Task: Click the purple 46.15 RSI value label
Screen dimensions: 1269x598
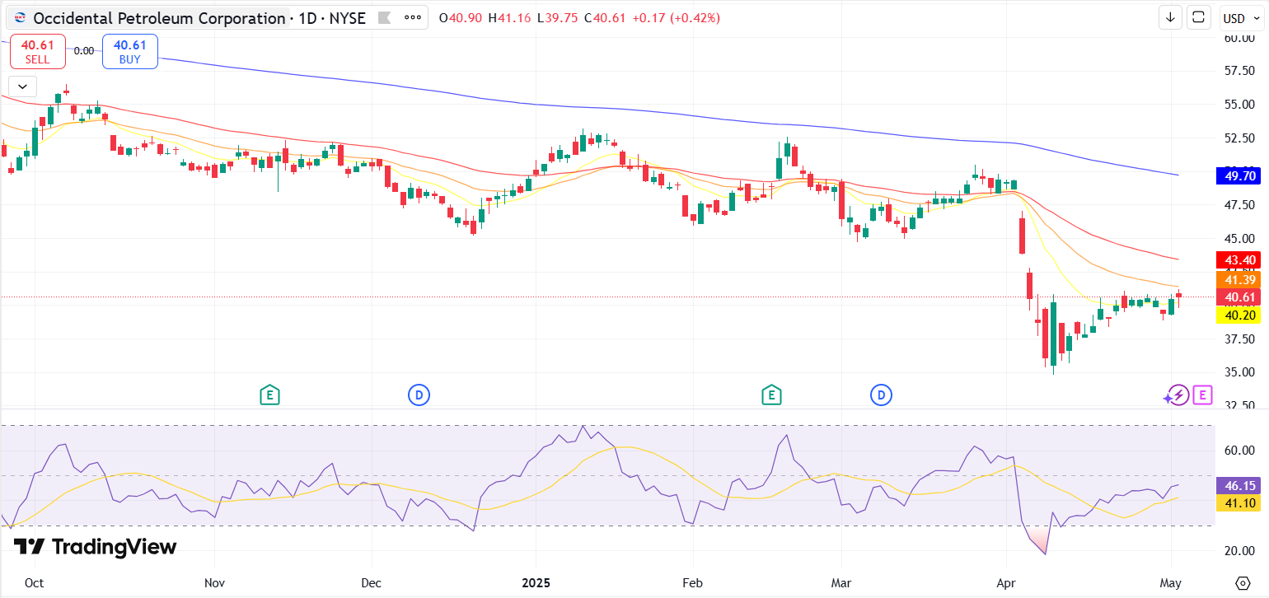Action: pos(1239,485)
